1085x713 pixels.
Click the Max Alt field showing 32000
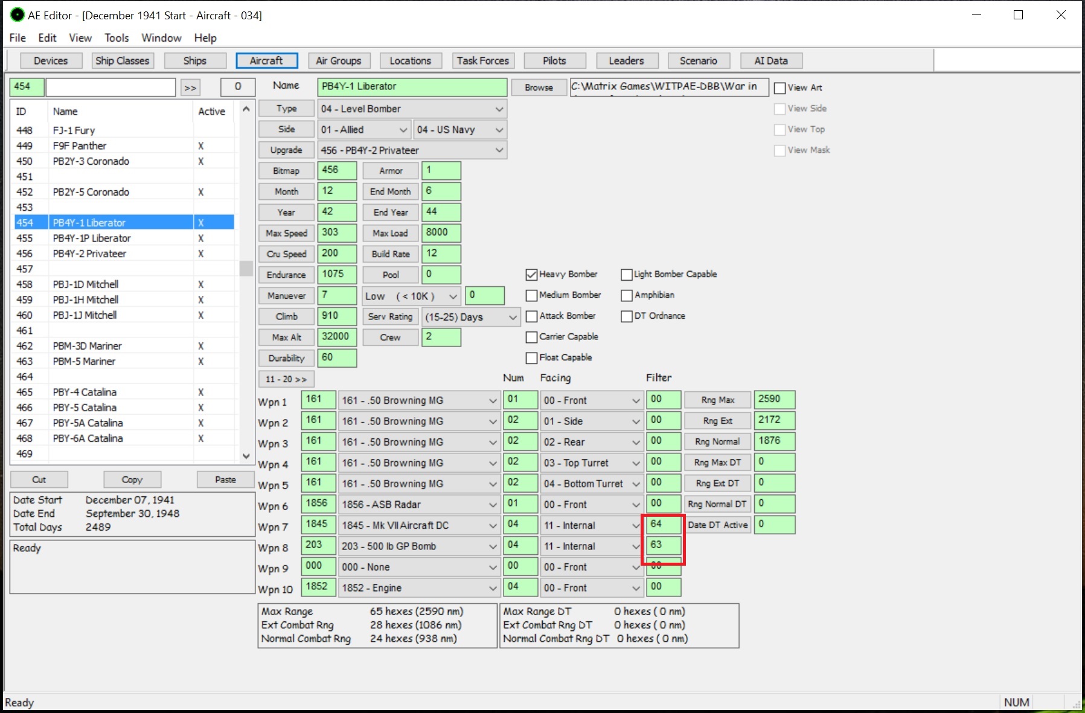point(337,337)
